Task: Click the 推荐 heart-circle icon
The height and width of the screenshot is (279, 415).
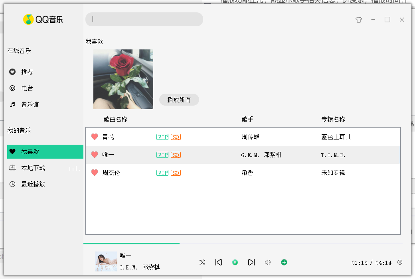Action: tap(12, 72)
